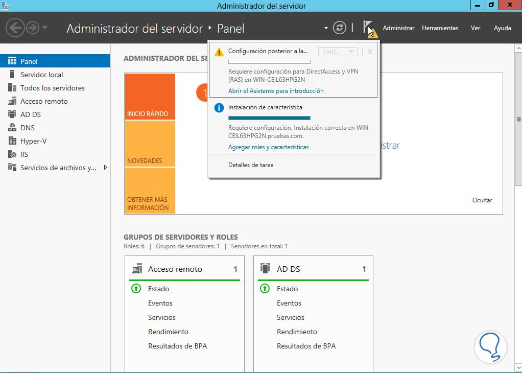Click Acceso remoto label in sidebar
Viewport: 522px width, 373px height.
point(44,101)
